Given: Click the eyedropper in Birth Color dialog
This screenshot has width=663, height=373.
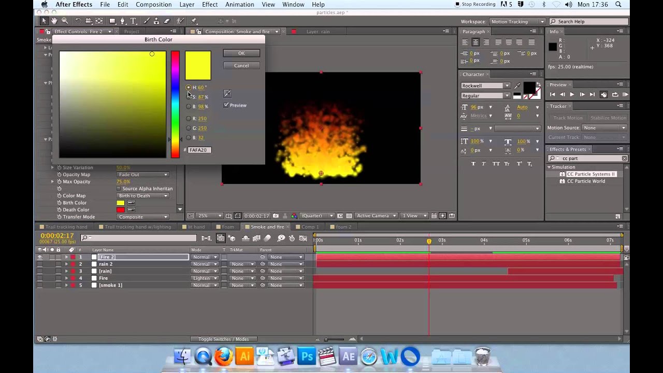Looking at the screenshot, I should [227, 94].
